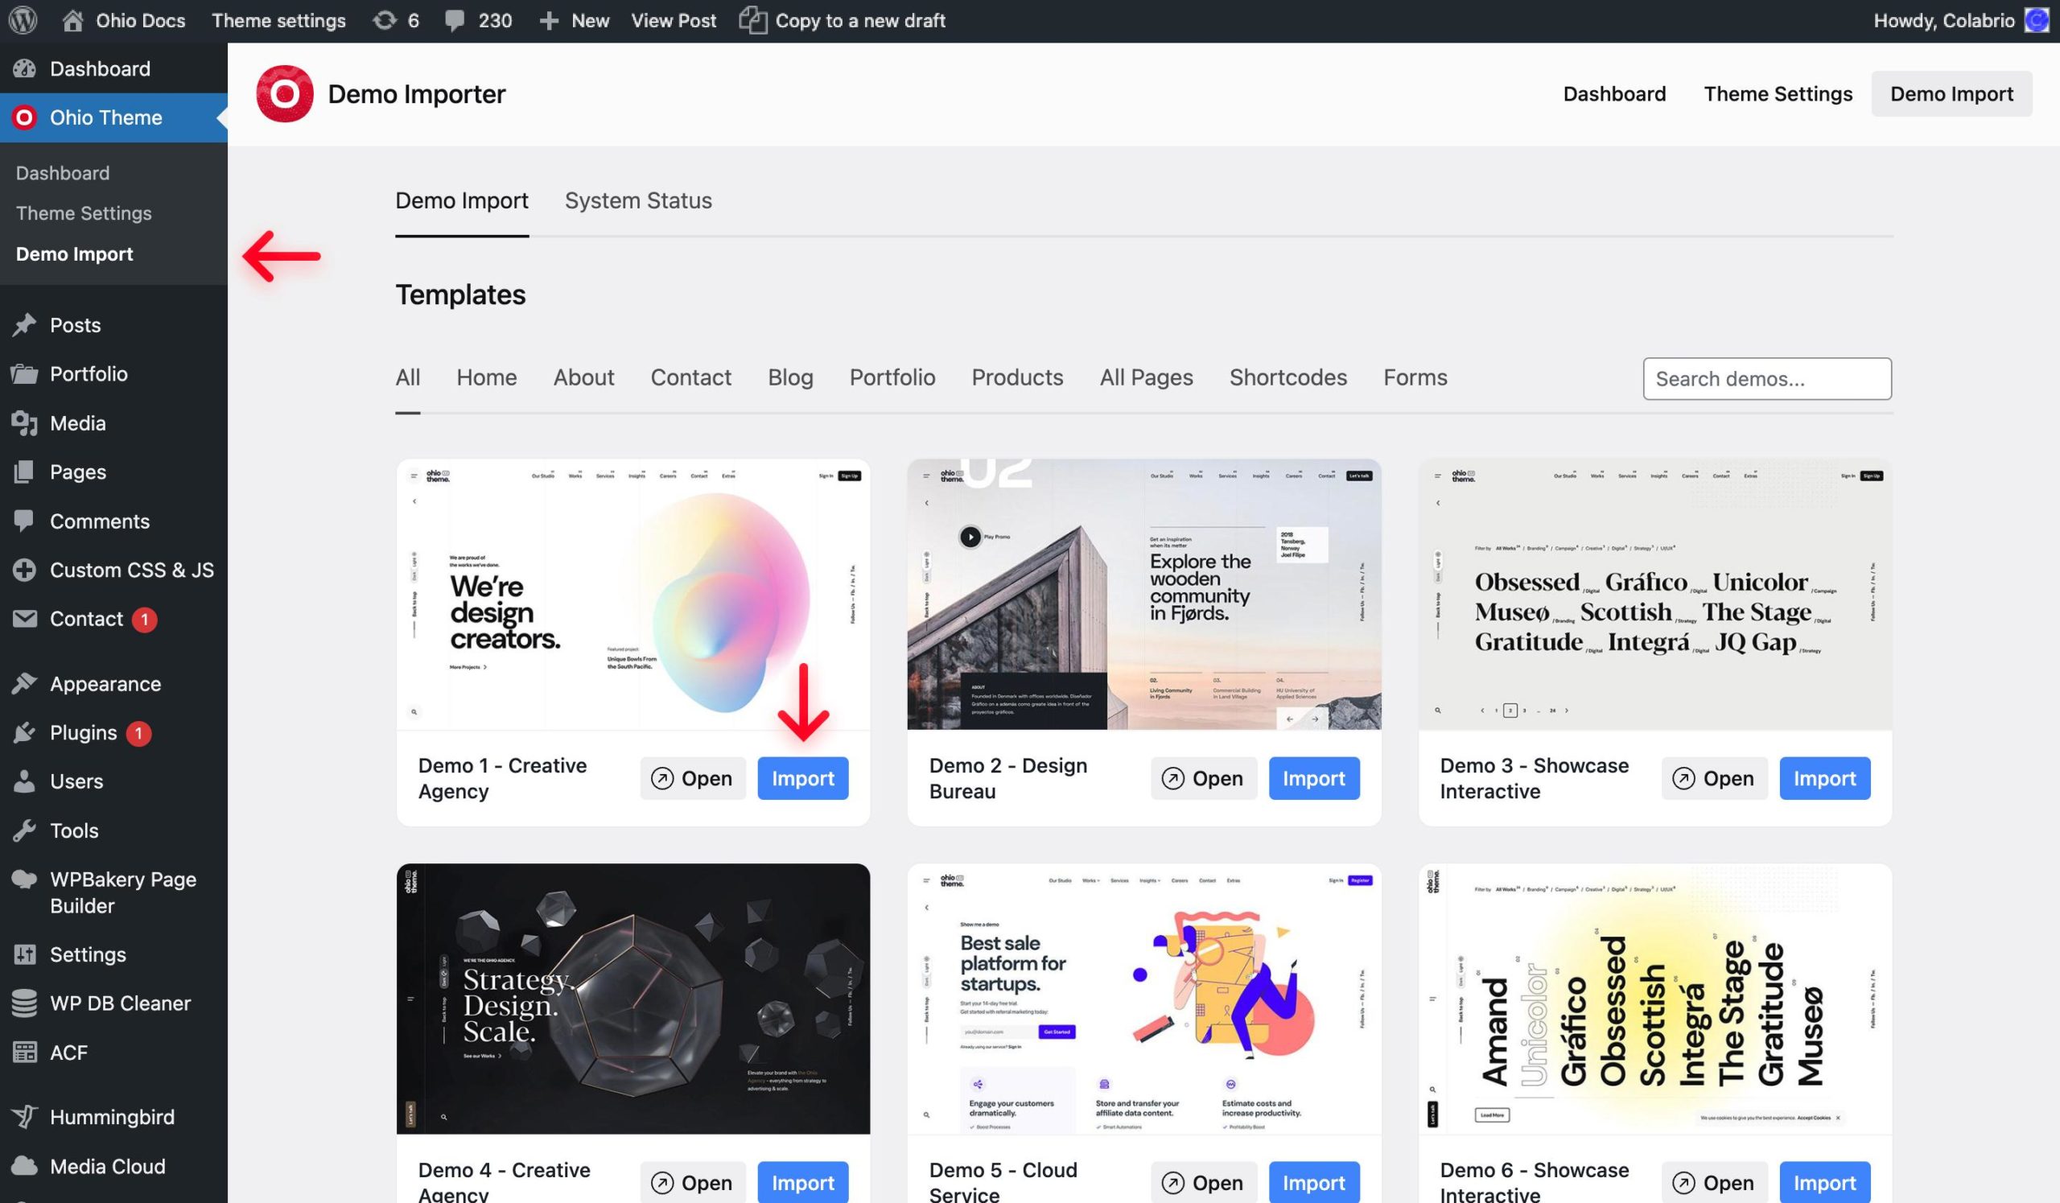
Task: Open the comments bubble icon showing 230
Action: 455,20
